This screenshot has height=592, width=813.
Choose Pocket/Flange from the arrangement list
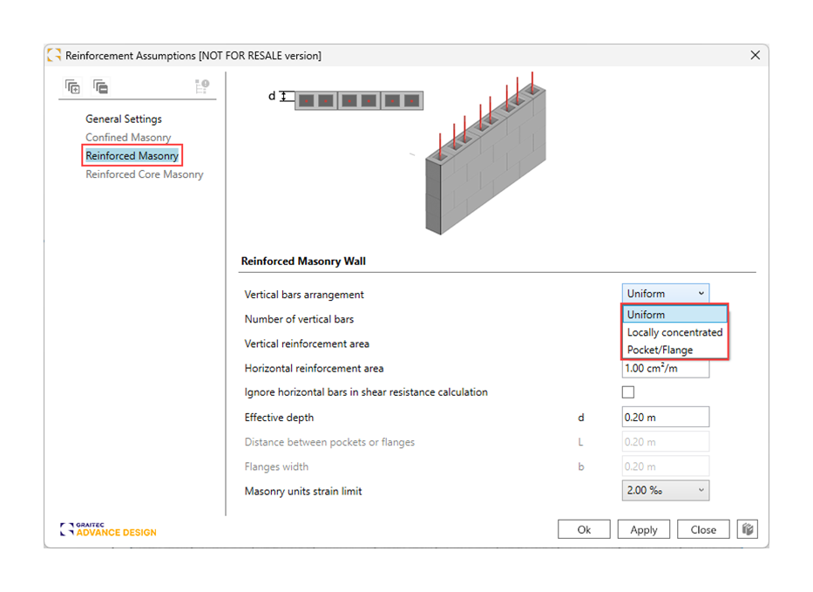tap(674, 350)
